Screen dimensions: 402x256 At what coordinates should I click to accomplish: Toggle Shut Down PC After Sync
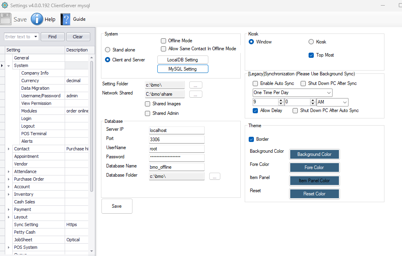[303, 83]
